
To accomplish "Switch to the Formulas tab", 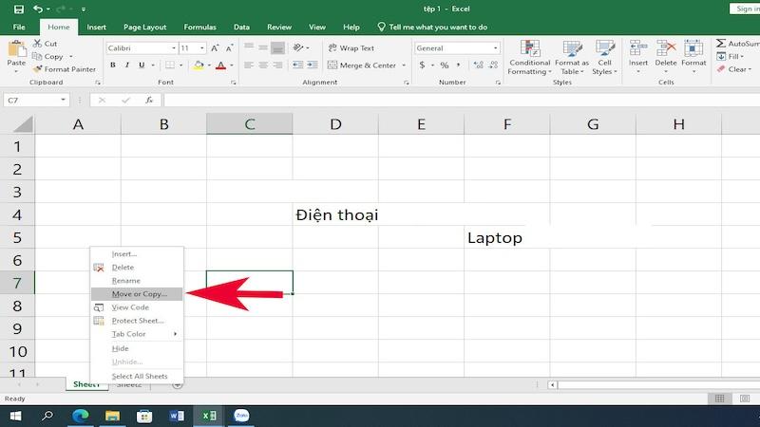I will 199,28.
